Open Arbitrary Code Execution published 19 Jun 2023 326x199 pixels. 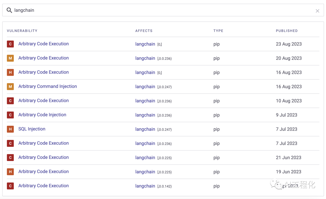[x=43, y=172]
